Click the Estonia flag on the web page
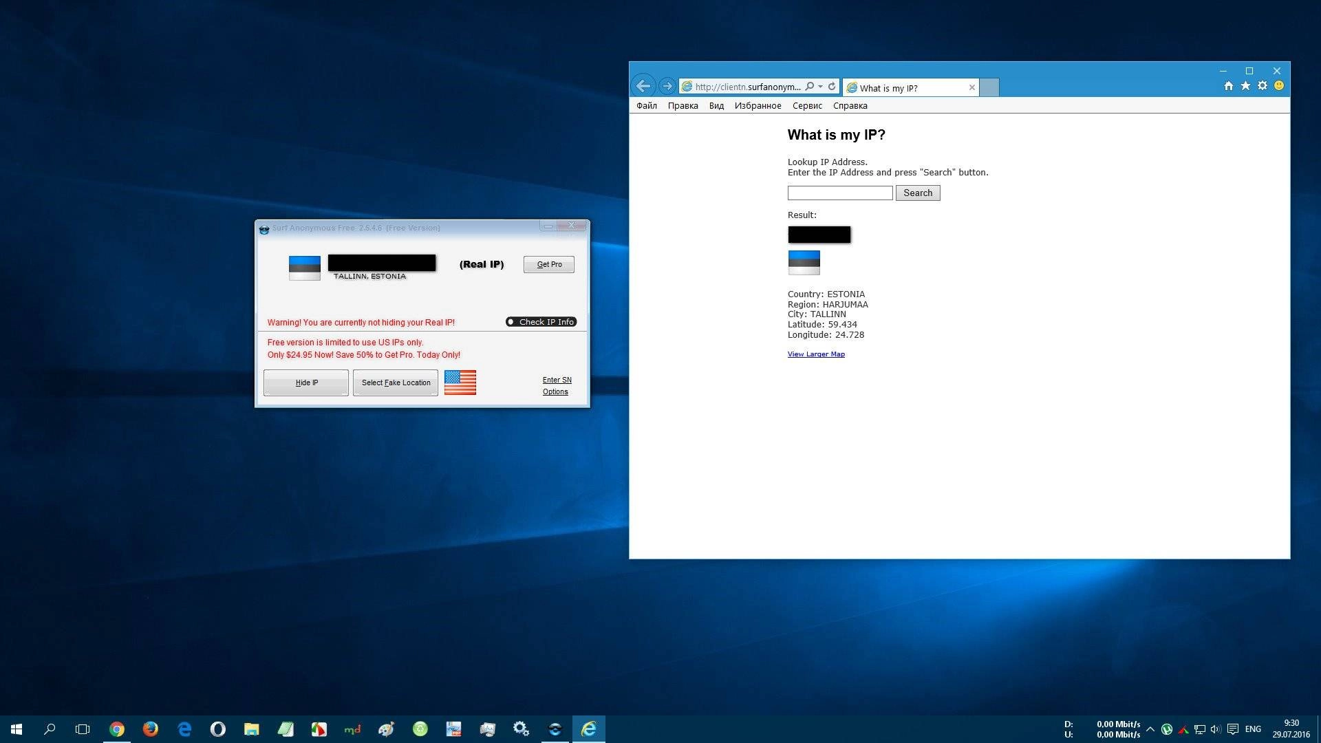This screenshot has width=1321, height=743. (804, 262)
